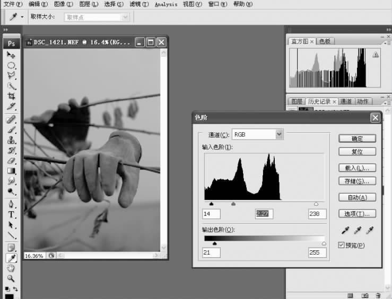Click the black point eyedropper in Levels
Screen dimensions: 392x299
345,230
